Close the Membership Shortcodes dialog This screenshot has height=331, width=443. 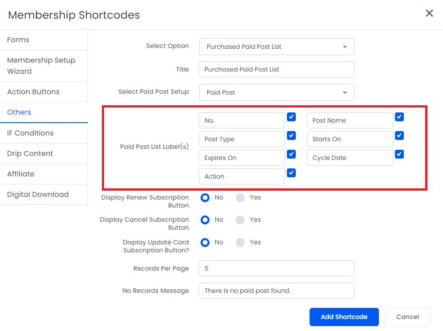(x=429, y=13)
